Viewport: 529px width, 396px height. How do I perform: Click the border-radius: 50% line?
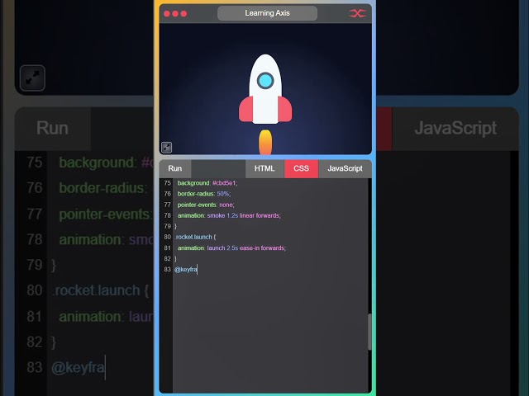tap(204, 194)
